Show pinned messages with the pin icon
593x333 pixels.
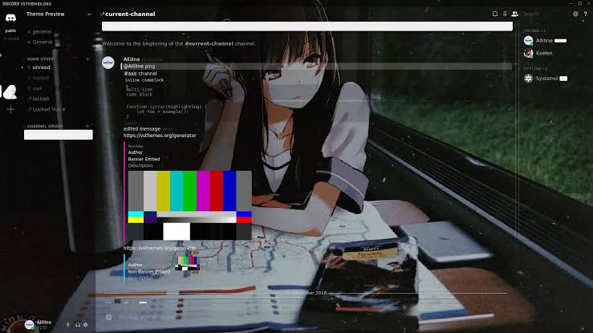coord(505,14)
